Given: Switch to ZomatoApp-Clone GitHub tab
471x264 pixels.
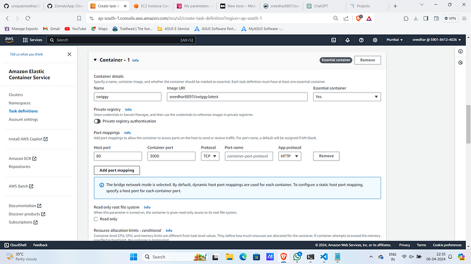Looking at the screenshot, I should [66, 6].
